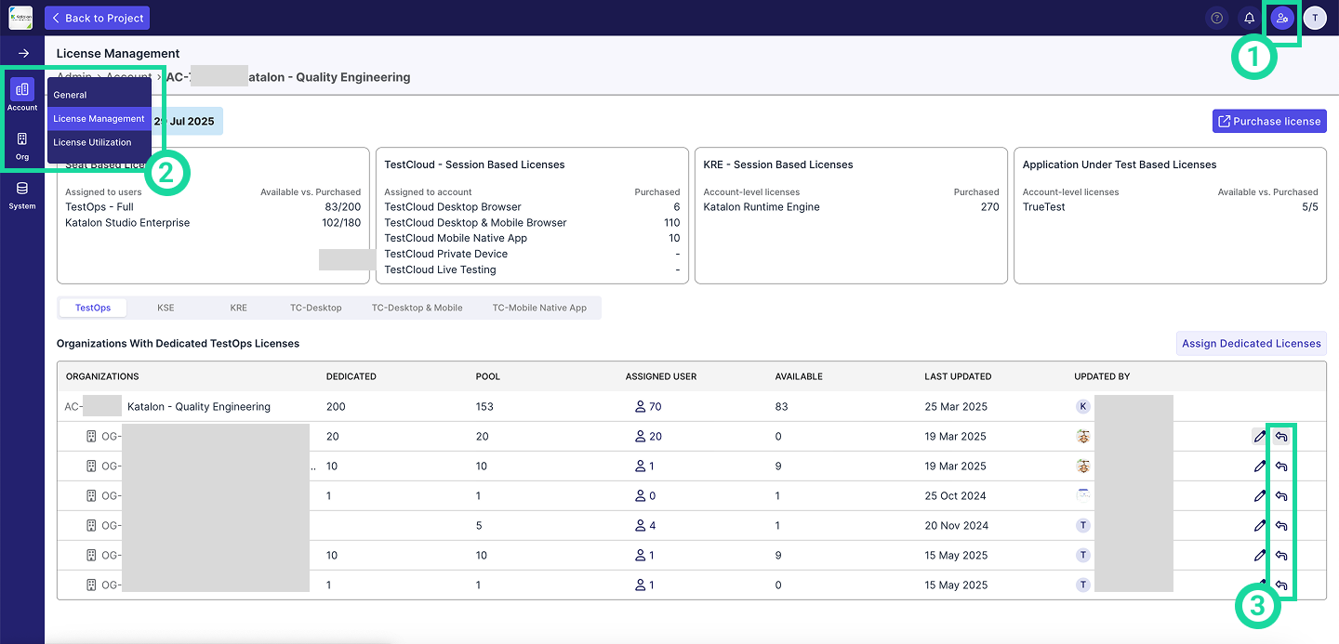Edit the row with 20 assigned users

click(1260, 436)
